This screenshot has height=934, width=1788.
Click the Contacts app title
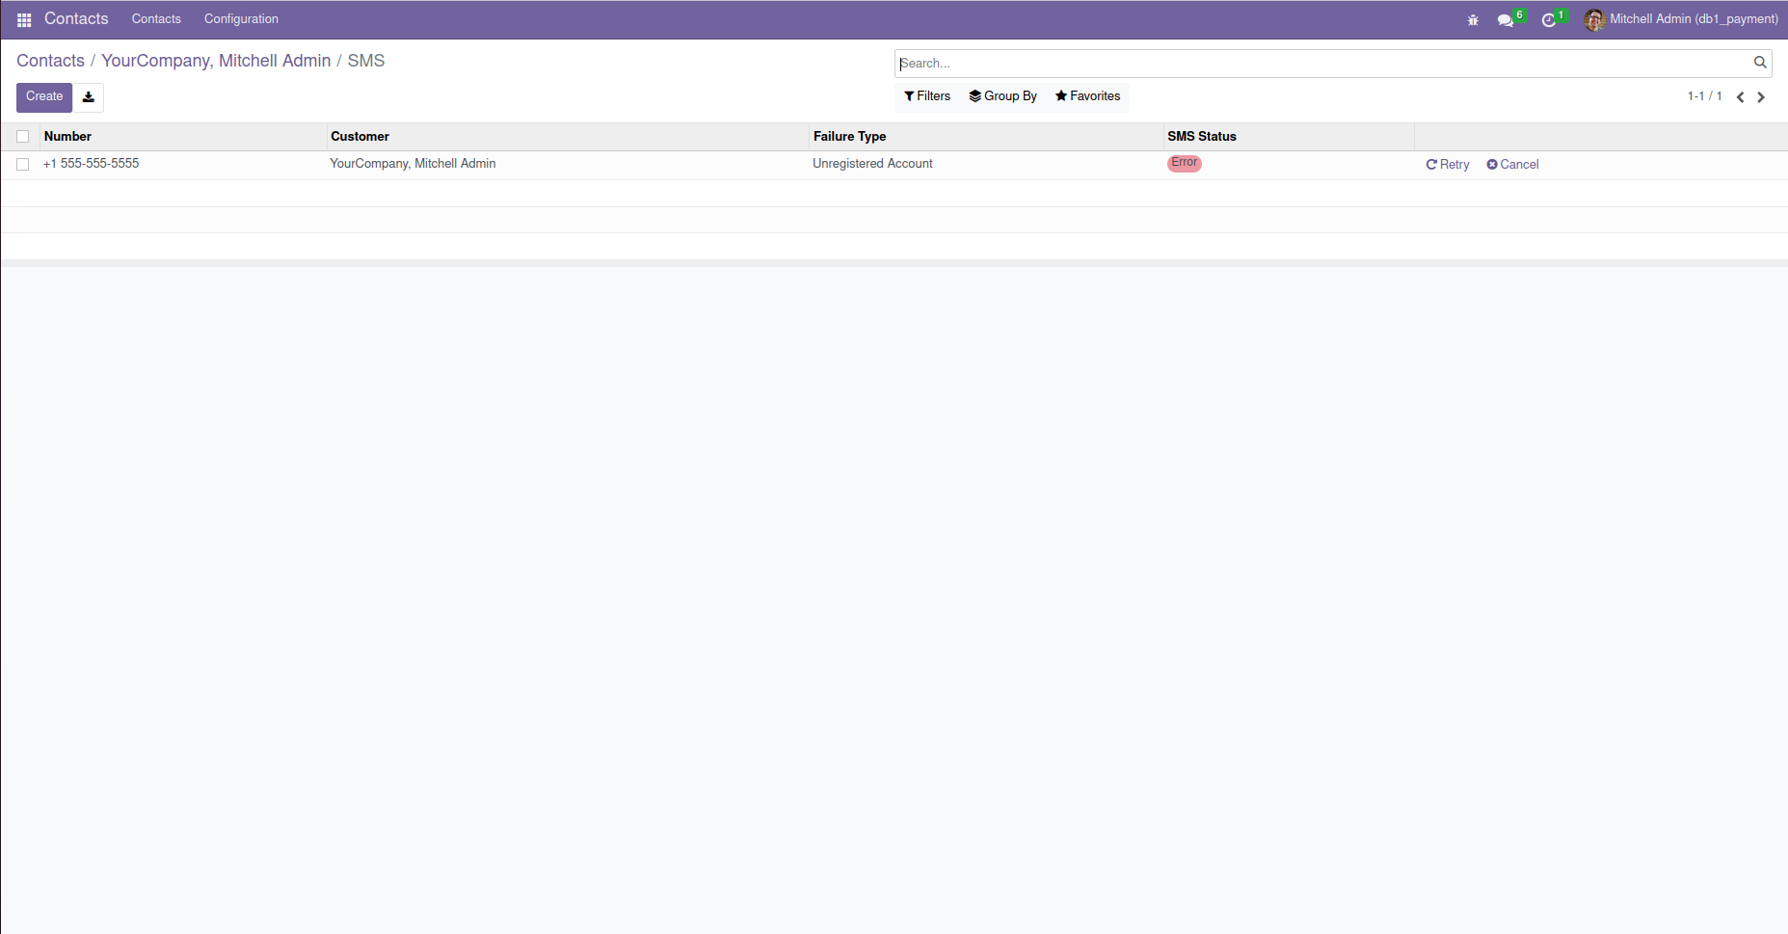tap(76, 19)
